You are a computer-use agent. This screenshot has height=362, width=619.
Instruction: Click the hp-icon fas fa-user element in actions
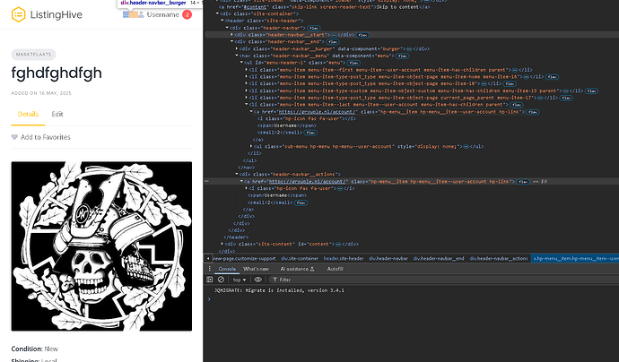[x=301, y=188]
